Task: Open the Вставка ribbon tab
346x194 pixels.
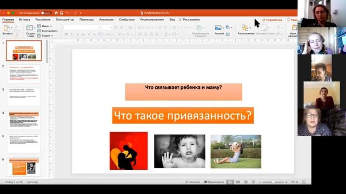Action: coord(24,19)
